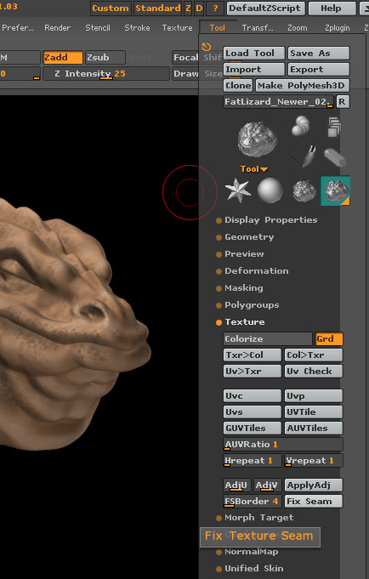Click the Export button
Image resolution: width=369 pixels, height=579 pixels.
tap(318, 70)
